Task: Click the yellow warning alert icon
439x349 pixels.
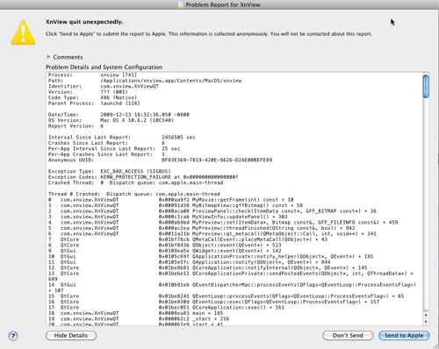Action: click(23, 32)
